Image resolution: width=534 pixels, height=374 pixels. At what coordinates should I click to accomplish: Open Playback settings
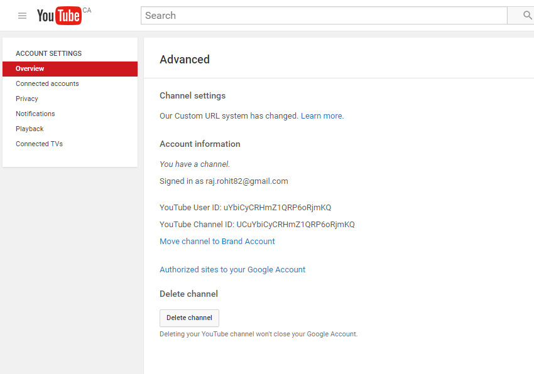pos(30,129)
